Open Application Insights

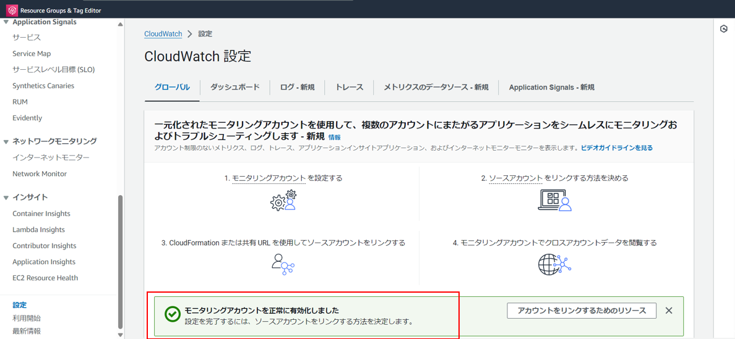44,262
